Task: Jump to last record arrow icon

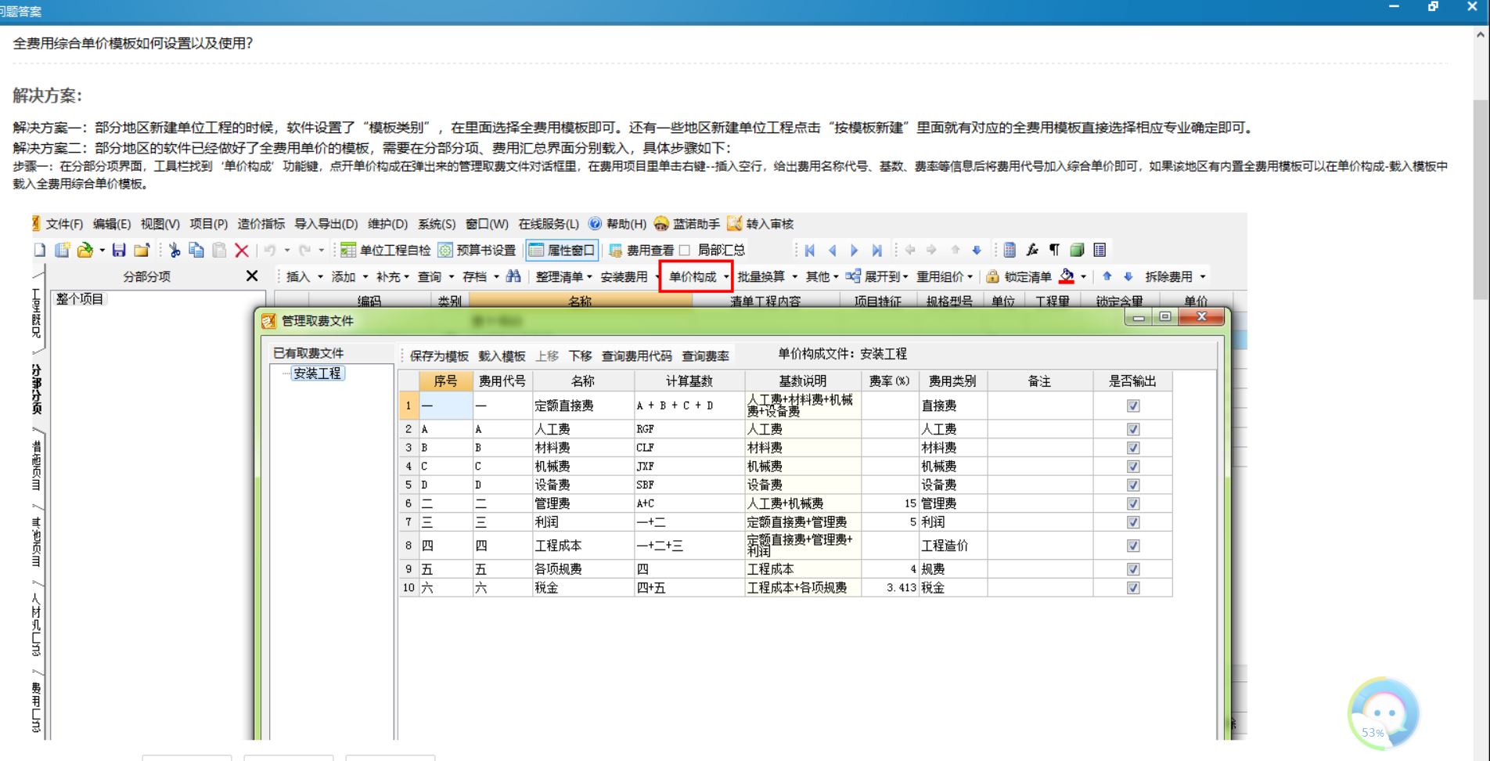Action: tap(876, 250)
